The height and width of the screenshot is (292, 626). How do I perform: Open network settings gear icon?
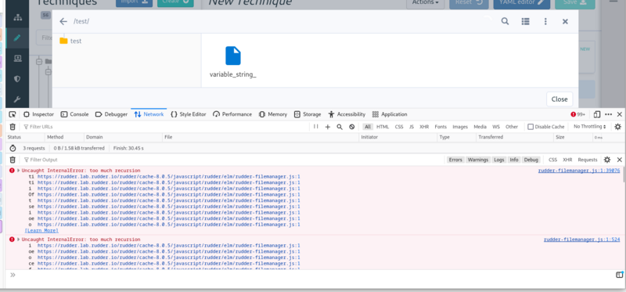[x=617, y=127]
